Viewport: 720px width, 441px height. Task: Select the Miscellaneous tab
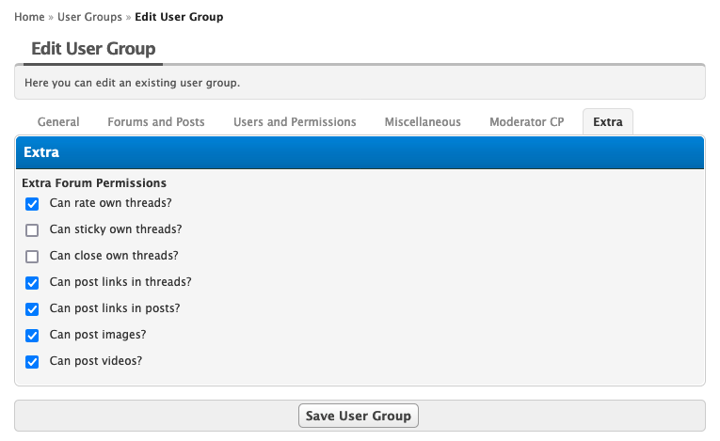[423, 122]
